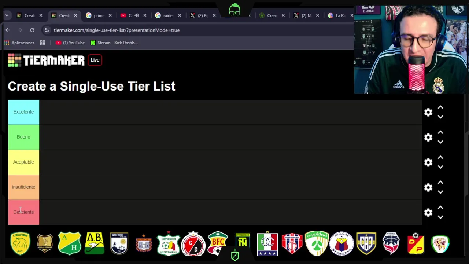The width and height of the screenshot is (469, 264).
Task: Switch to the 'La Ru' browser tab
Action: 340,15
